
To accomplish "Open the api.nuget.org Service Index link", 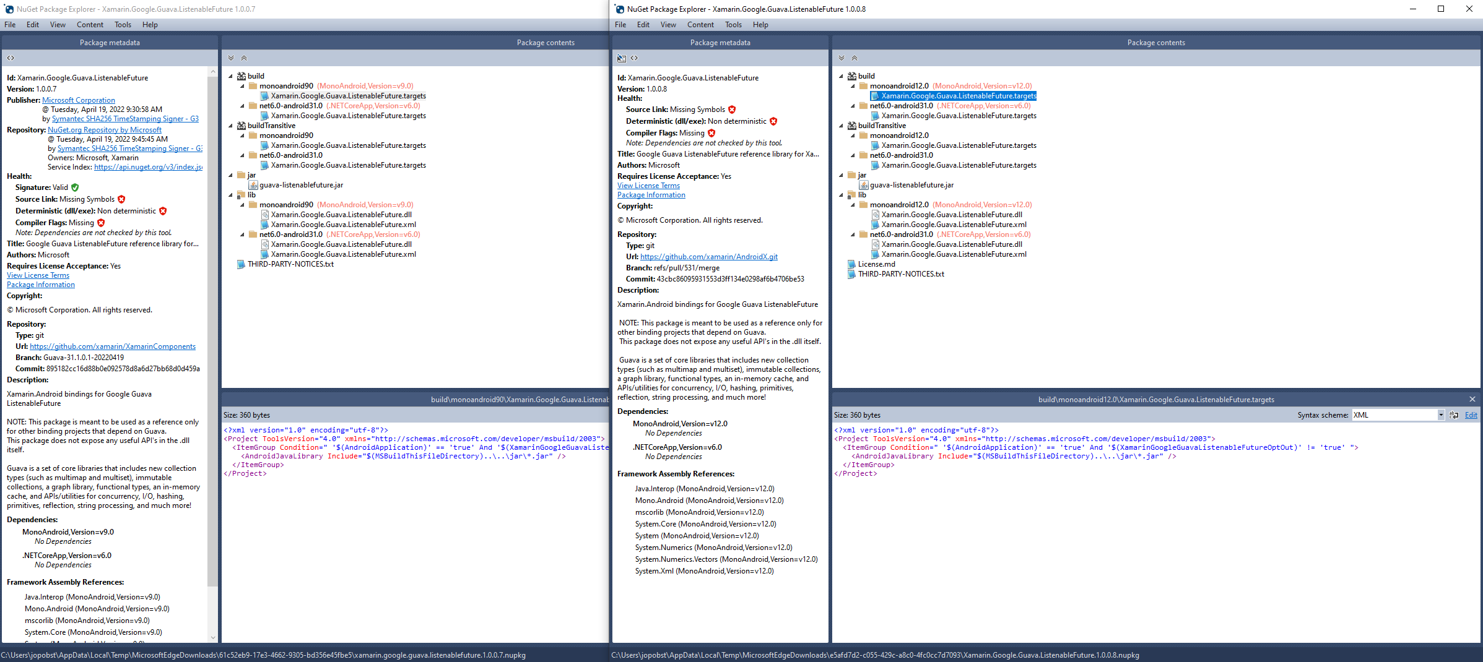I will point(149,167).
